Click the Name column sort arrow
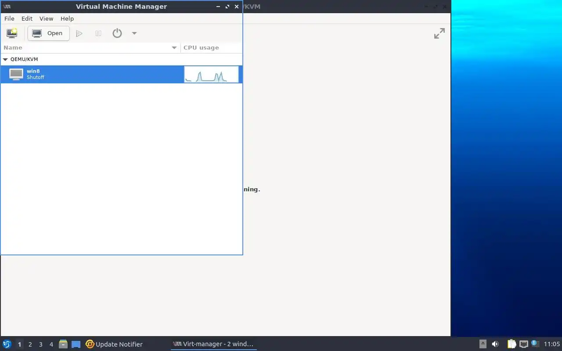The width and height of the screenshot is (562, 351). pyautogui.click(x=174, y=47)
